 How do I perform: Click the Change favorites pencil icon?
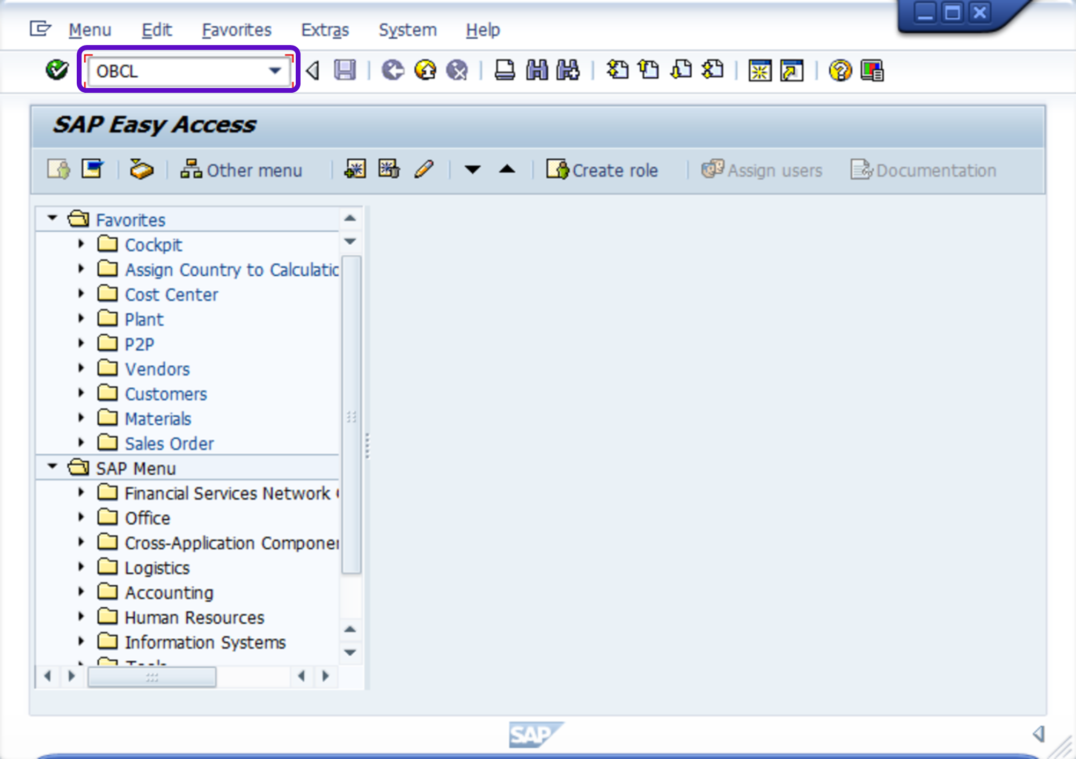click(424, 170)
